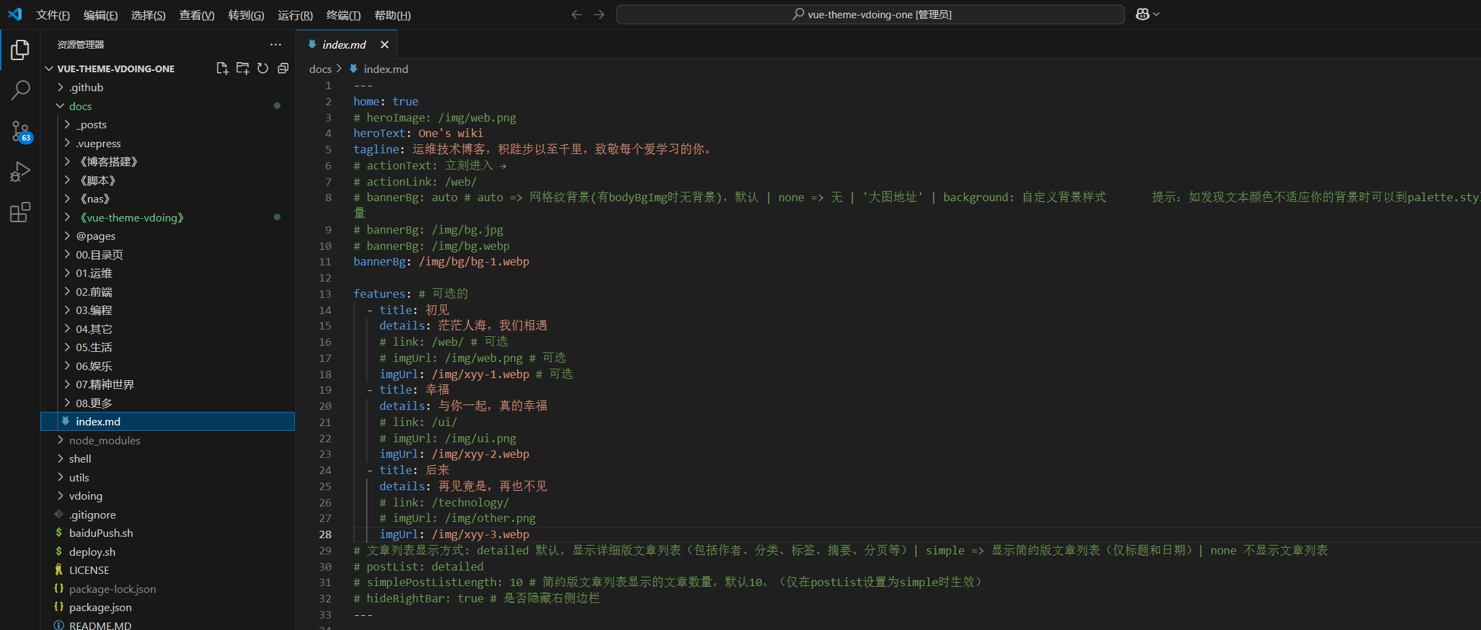Expand the shell folder
1481x630 pixels.
[168, 459]
